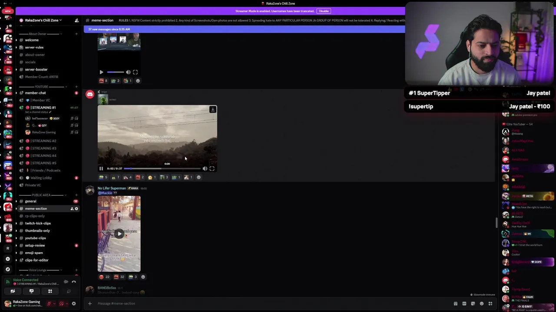The width and height of the screenshot is (556, 312).
Task: Disconnect from voice with hang-up icon
Action: tap(74, 282)
